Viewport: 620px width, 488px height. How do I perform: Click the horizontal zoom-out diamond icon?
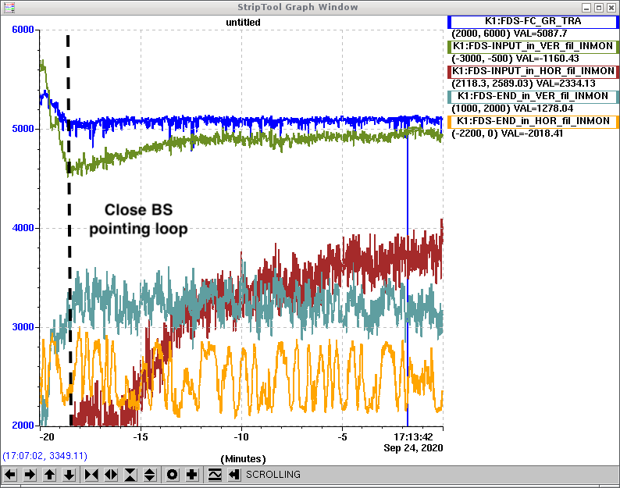(111, 474)
